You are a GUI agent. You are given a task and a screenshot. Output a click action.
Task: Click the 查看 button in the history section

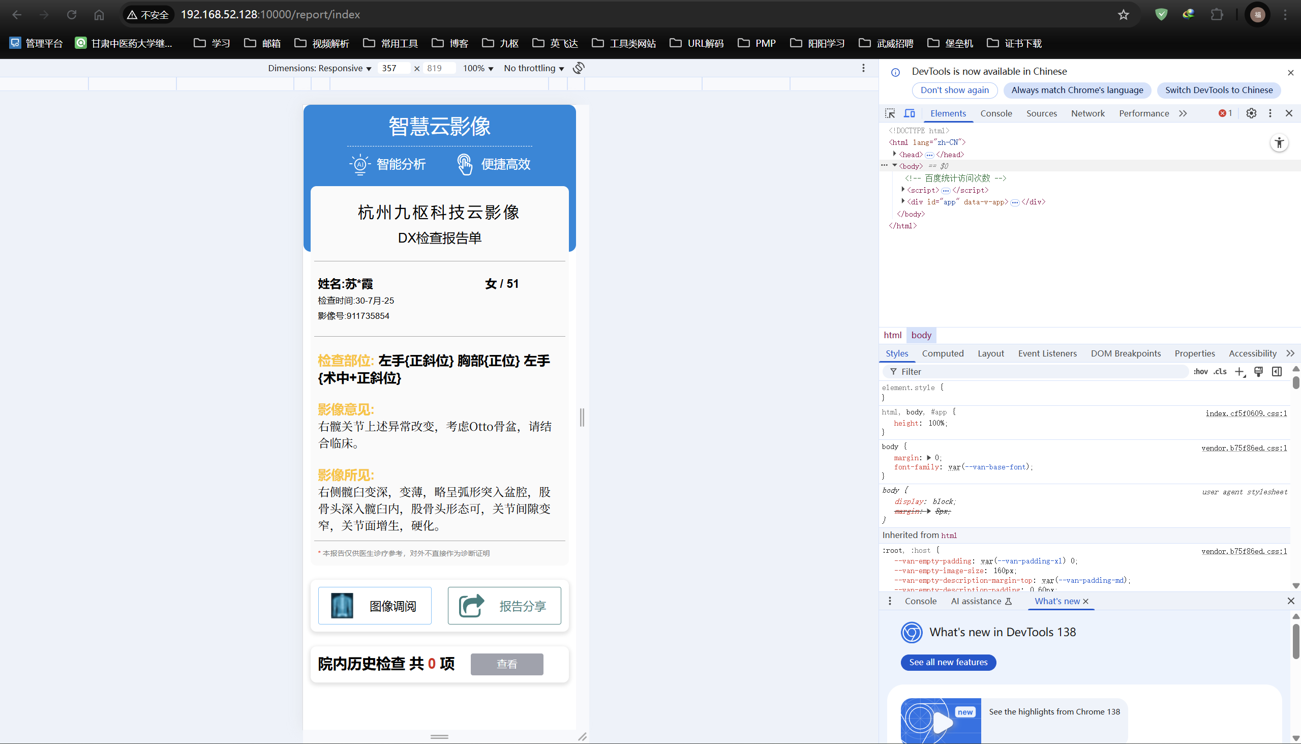(506, 664)
